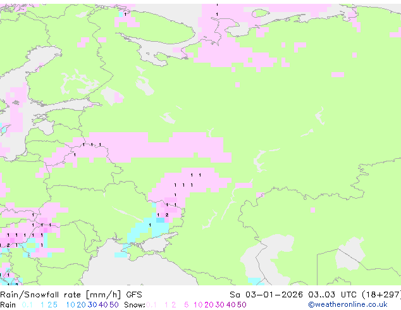
Task: Click the "03..03 UTC" time text
Action: [332, 295]
